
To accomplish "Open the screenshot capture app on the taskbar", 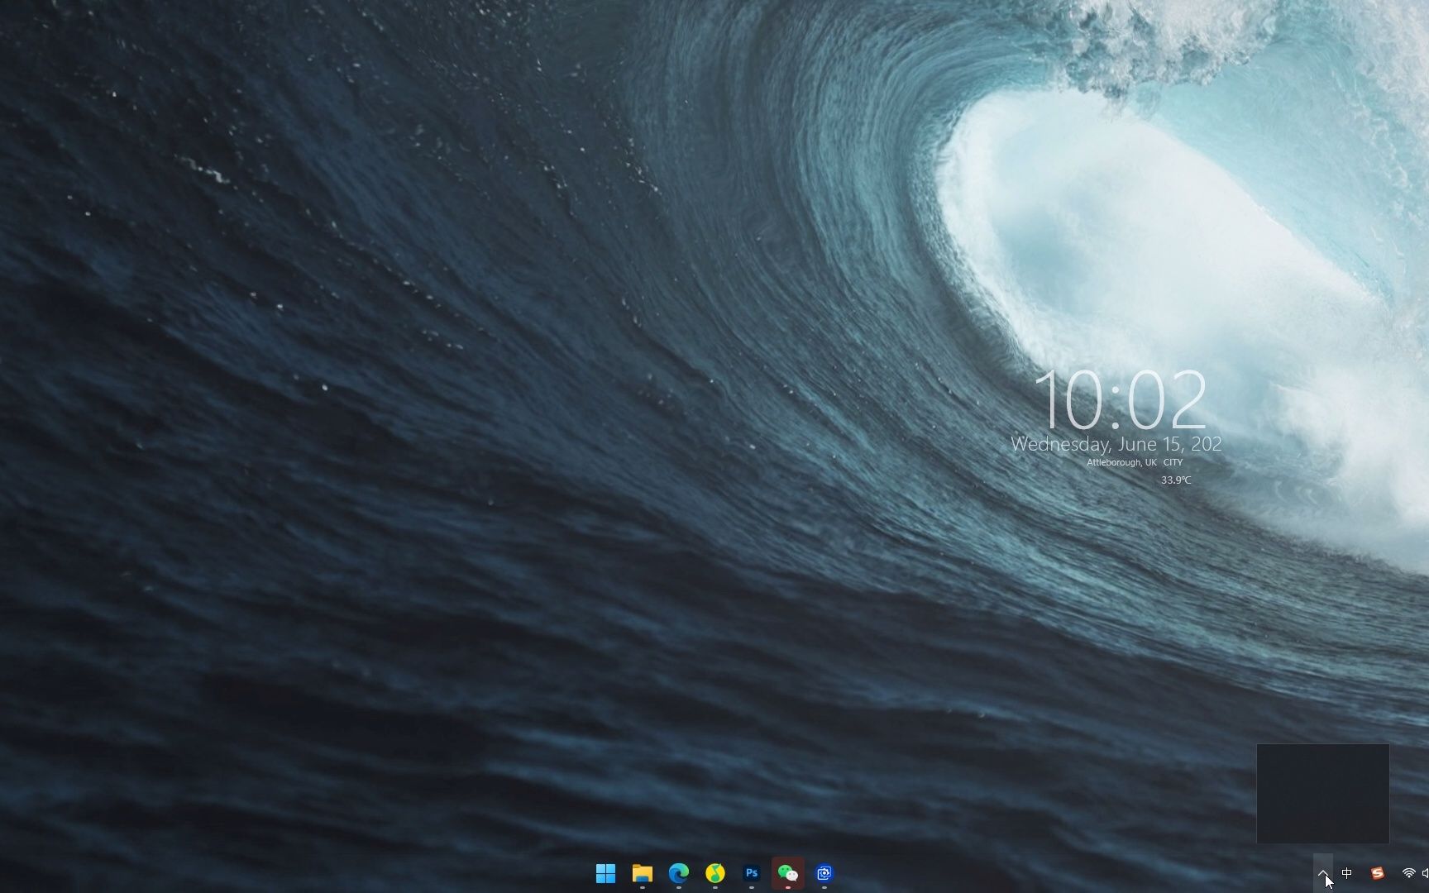I will tap(824, 872).
